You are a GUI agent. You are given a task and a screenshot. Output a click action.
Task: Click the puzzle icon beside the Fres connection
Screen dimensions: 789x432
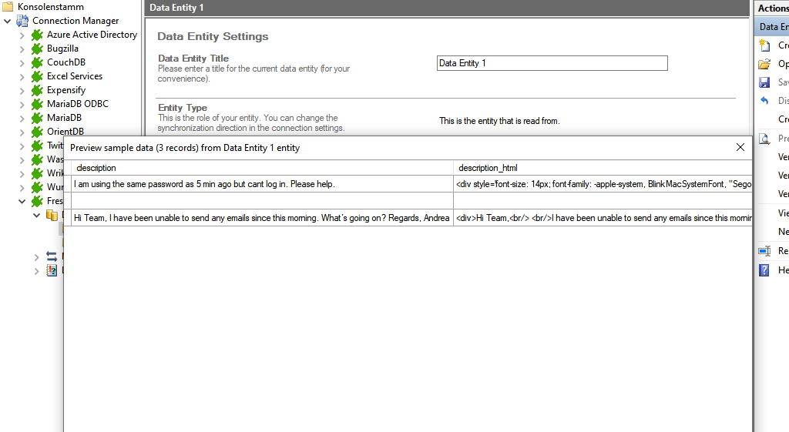tap(37, 201)
